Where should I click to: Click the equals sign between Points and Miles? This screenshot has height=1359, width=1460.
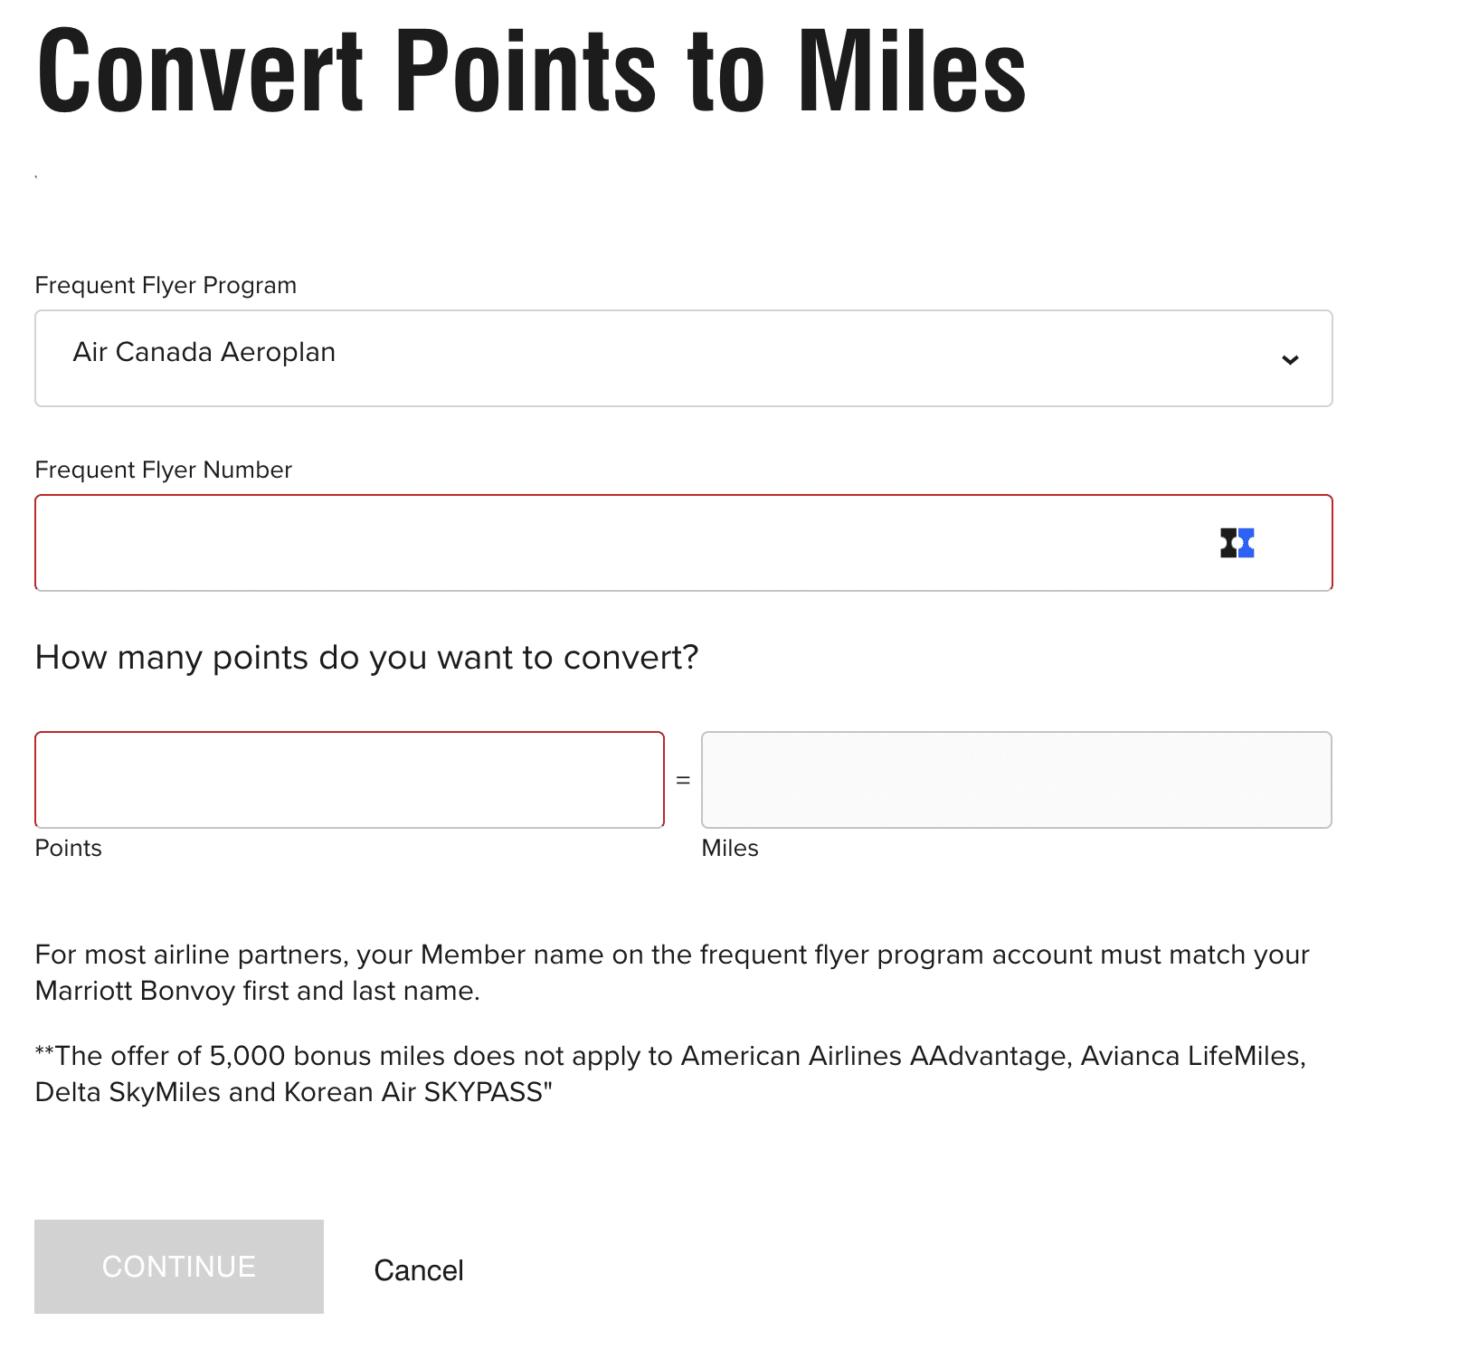(683, 780)
